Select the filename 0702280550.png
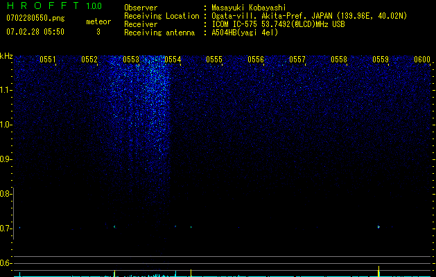 (35, 19)
